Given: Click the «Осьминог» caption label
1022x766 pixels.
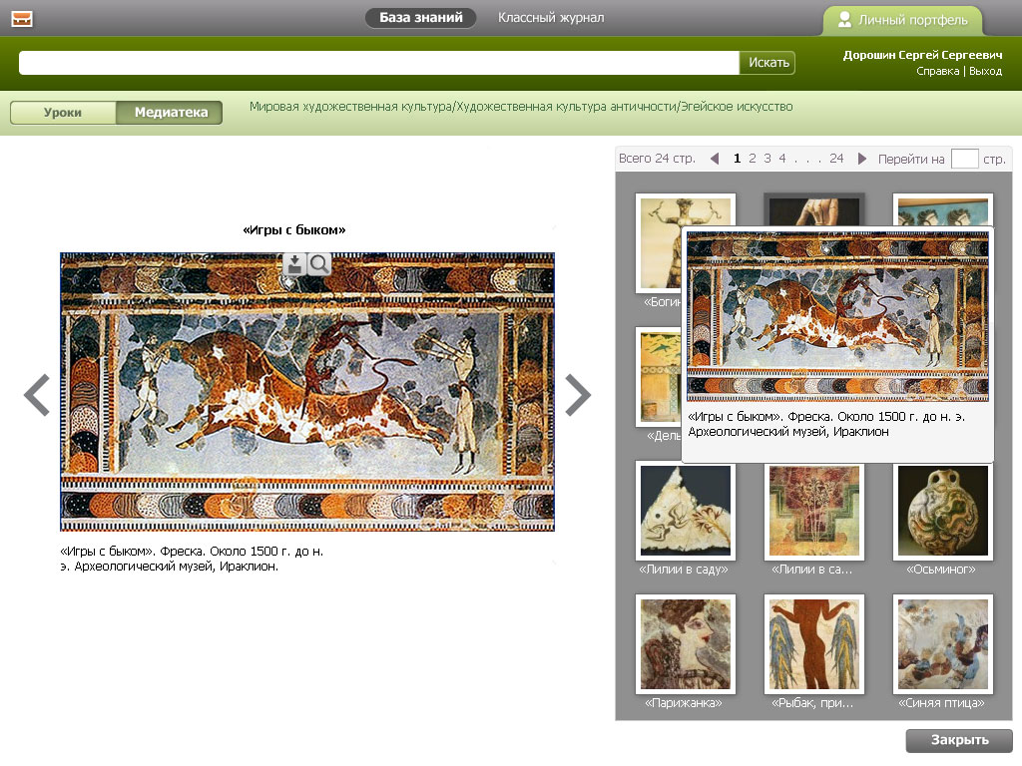Looking at the screenshot, I should tap(941, 570).
